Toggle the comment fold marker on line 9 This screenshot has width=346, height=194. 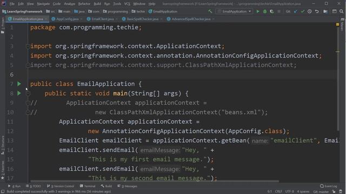[x=28, y=103]
